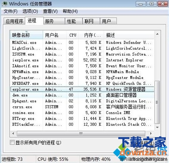This screenshot has width=169, height=163.
Task: Click the vertical scrollbar up arrow
Action: [157, 34]
